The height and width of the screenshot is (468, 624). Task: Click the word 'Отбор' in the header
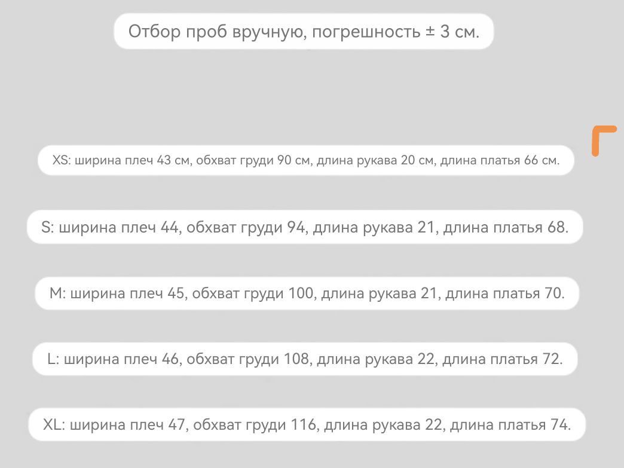coord(154,32)
